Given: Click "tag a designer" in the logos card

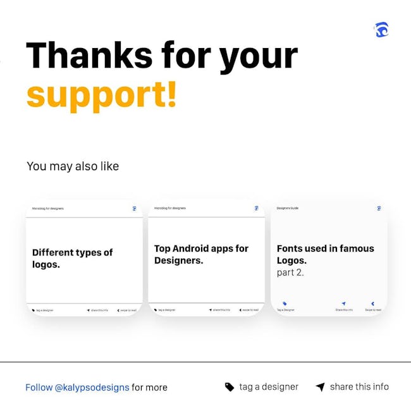Looking at the screenshot, I should pos(44,310).
